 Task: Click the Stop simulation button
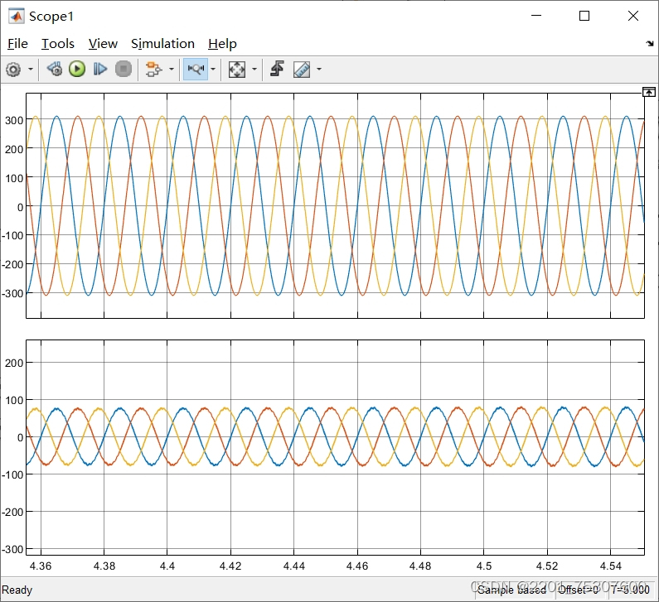pyautogui.click(x=124, y=70)
